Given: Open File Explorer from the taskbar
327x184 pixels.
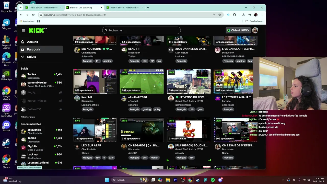Looking at the screenshot, I should [168, 180].
